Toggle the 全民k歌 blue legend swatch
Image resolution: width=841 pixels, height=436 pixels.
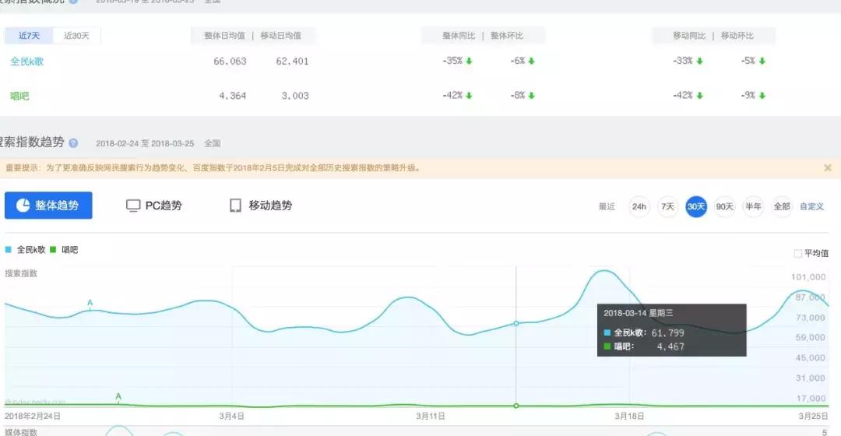(x=8, y=249)
